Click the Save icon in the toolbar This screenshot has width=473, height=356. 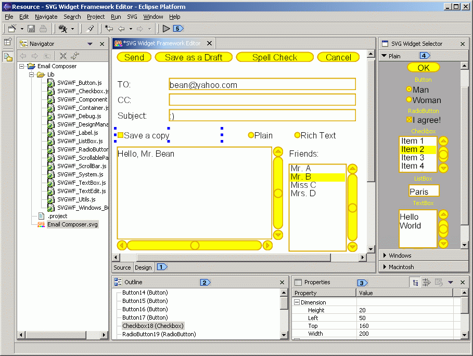pyautogui.click(x=31, y=28)
